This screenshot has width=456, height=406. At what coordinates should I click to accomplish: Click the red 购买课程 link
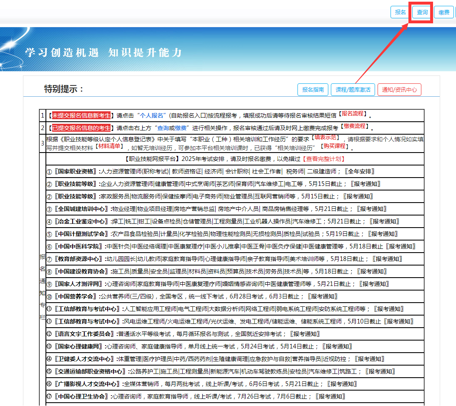tap(335, 146)
